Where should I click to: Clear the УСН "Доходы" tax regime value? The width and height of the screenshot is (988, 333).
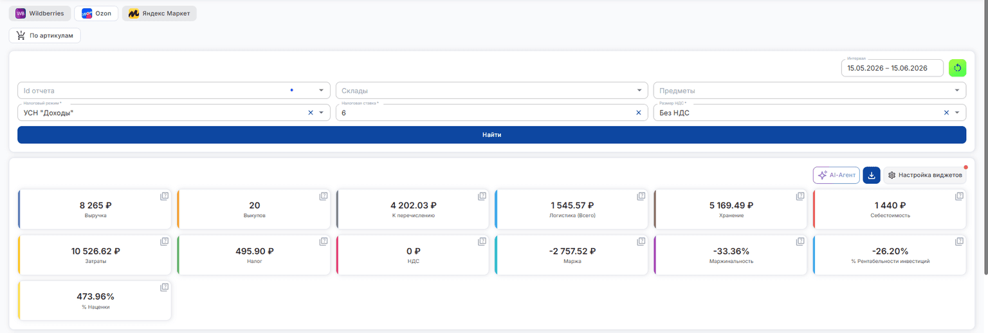coord(311,113)
